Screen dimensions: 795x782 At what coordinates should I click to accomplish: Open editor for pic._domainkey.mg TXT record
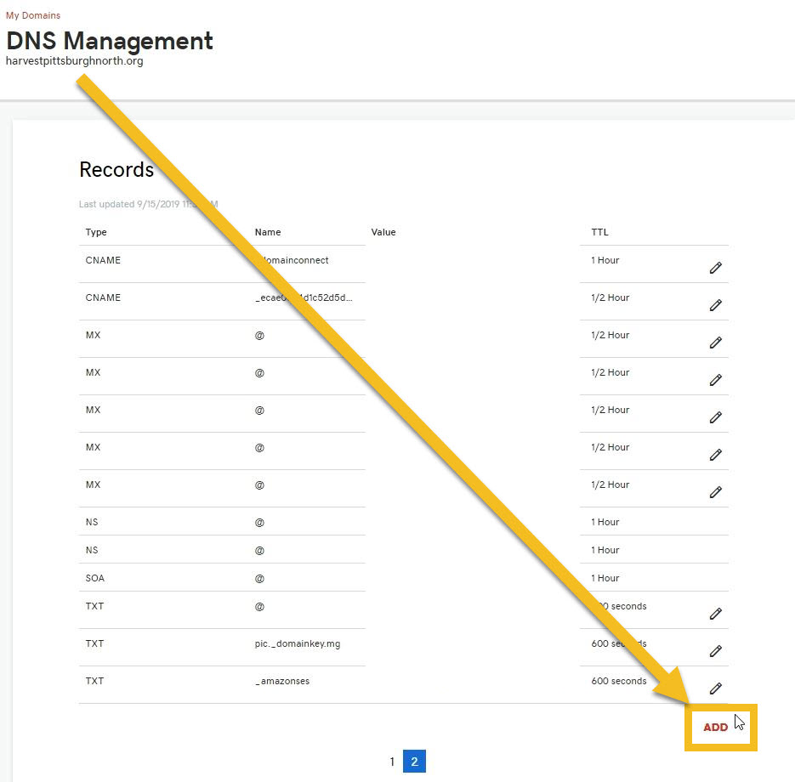click(x=715, y=651)
